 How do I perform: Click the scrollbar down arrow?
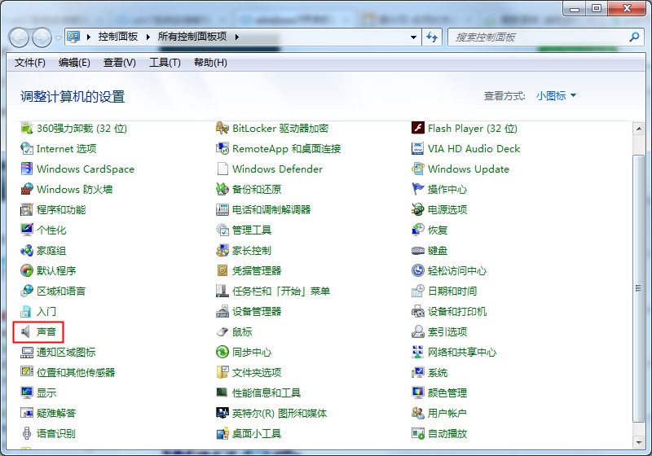638,442
